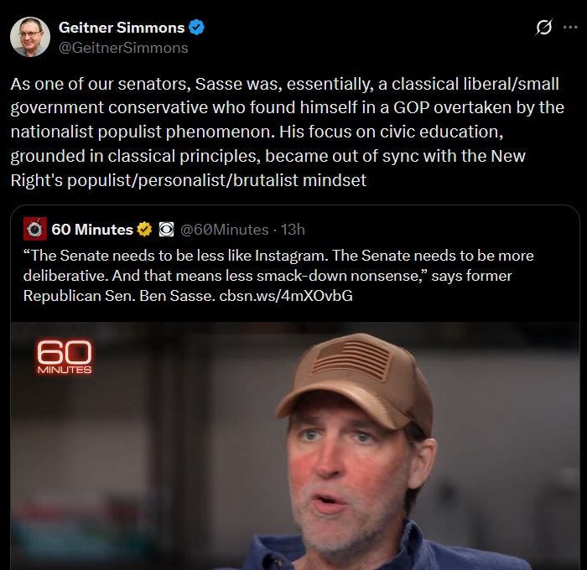Open Geitner Simmons' profile avatar photo
The width and height of the screenshot is (587, 570).
point(30,37)
